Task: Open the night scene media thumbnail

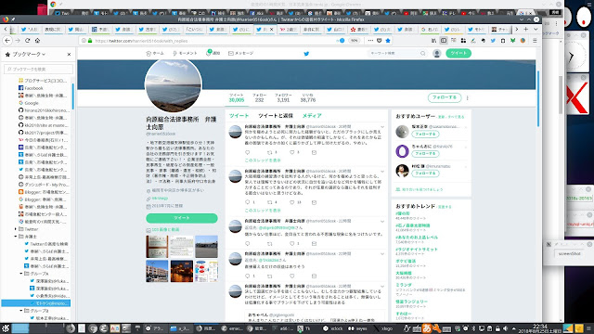Action: [x=182, y=271]
